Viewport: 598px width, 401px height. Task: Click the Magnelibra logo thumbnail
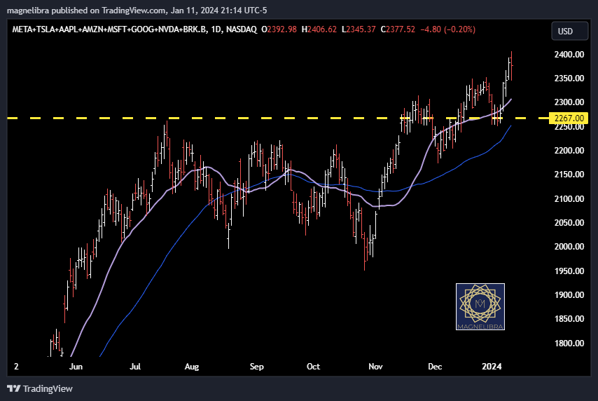pos(480,306)
